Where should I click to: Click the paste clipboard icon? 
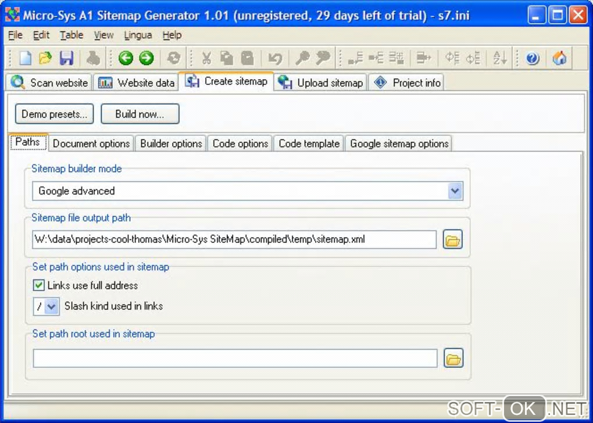(x=247, y=58)
